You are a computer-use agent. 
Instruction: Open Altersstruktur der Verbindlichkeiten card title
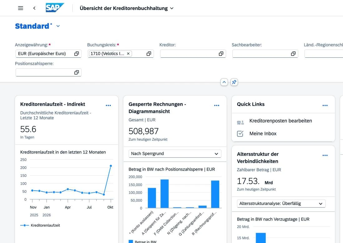[258, 158]
